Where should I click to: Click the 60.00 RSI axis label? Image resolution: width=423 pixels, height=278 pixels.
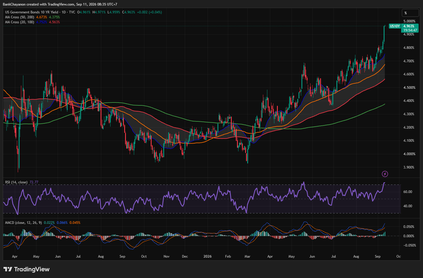(x=408, y=192)
